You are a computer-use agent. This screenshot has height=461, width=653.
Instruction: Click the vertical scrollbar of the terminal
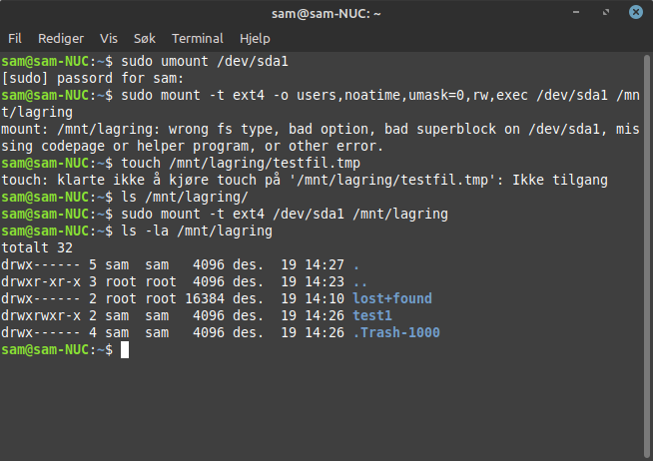click(647, 255)
